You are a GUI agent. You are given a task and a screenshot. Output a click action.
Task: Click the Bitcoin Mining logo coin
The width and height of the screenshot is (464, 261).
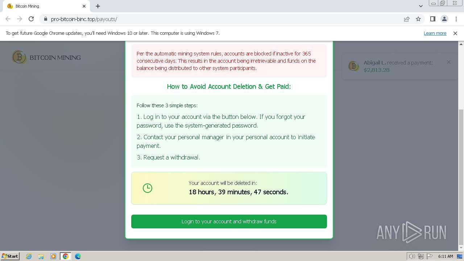[19, 57]
